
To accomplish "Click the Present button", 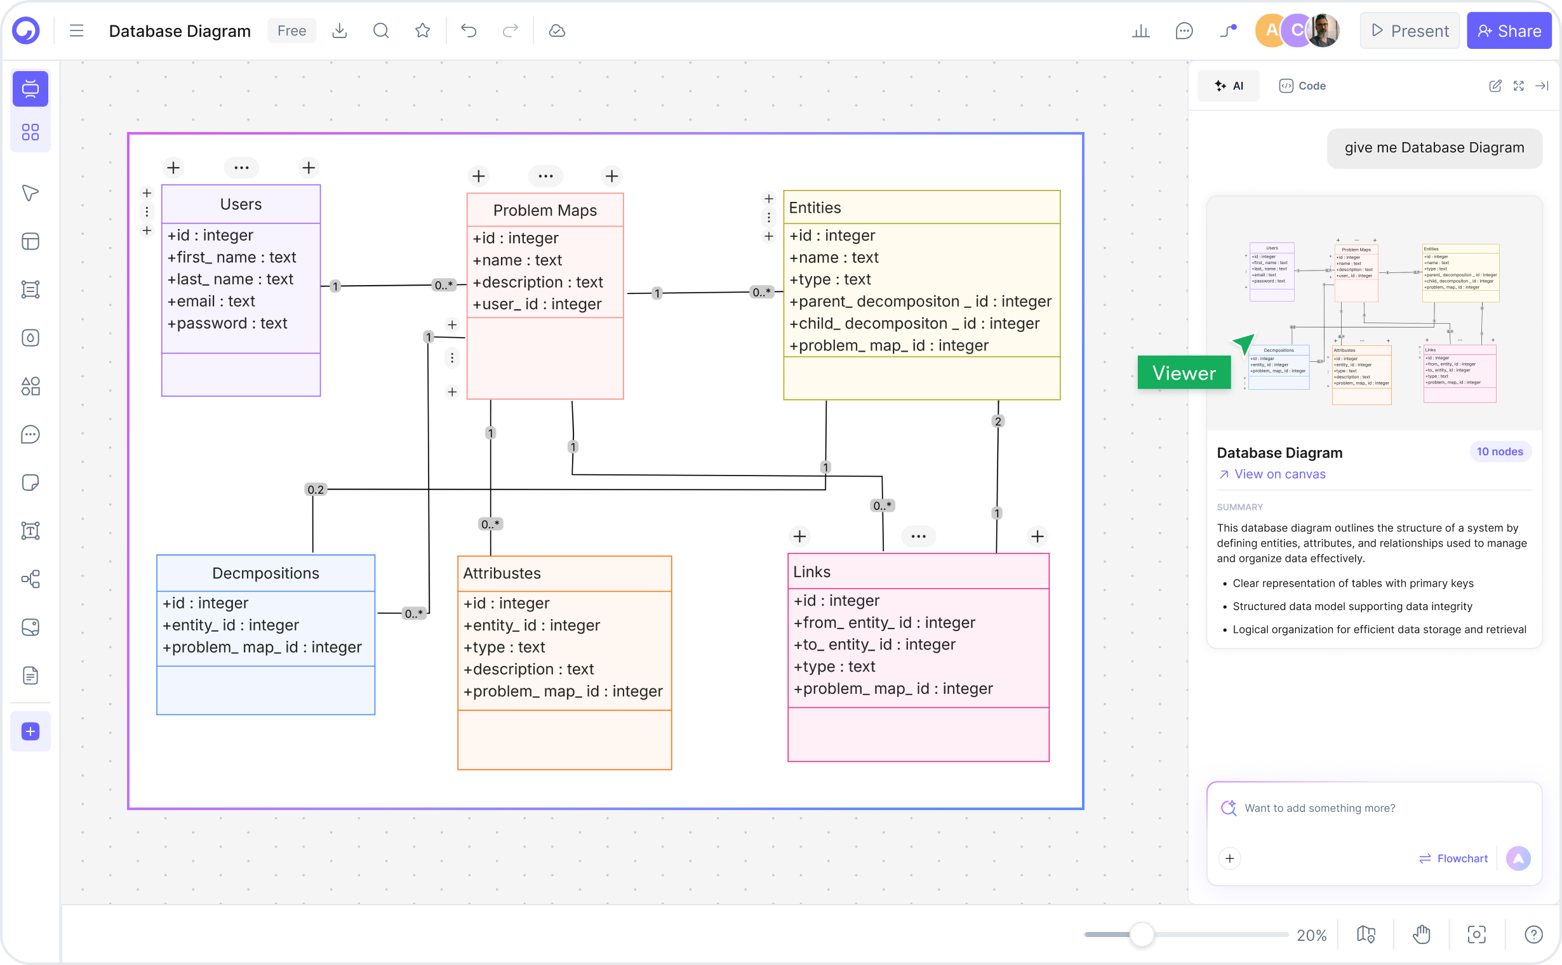I will tap(1410, 30).
